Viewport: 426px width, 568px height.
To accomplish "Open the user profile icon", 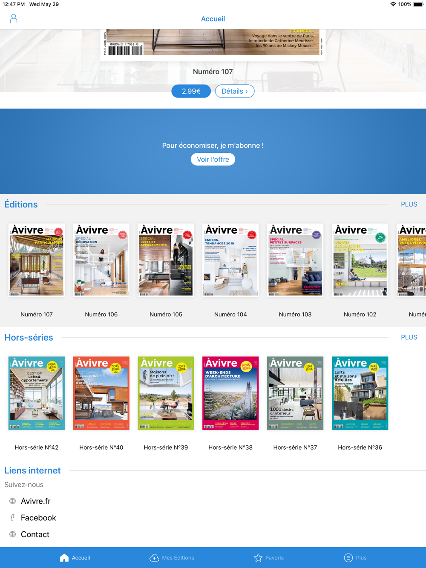I will tap(14, 19).
